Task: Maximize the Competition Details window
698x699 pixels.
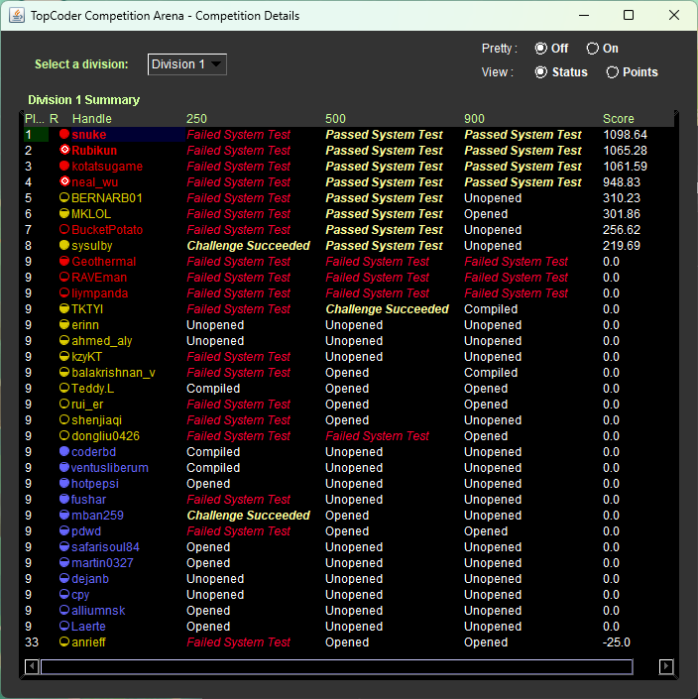Action: tap(629, 15)
